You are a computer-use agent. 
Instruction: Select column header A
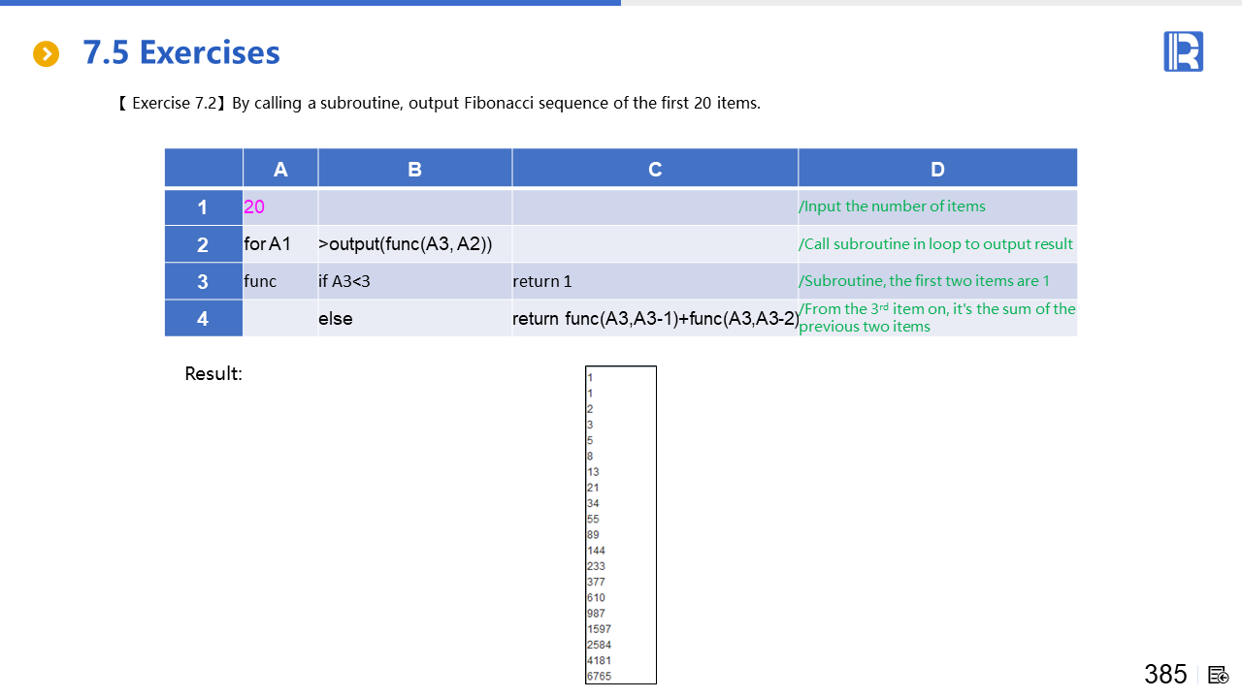pyautogui.click(x=280, y=169)
